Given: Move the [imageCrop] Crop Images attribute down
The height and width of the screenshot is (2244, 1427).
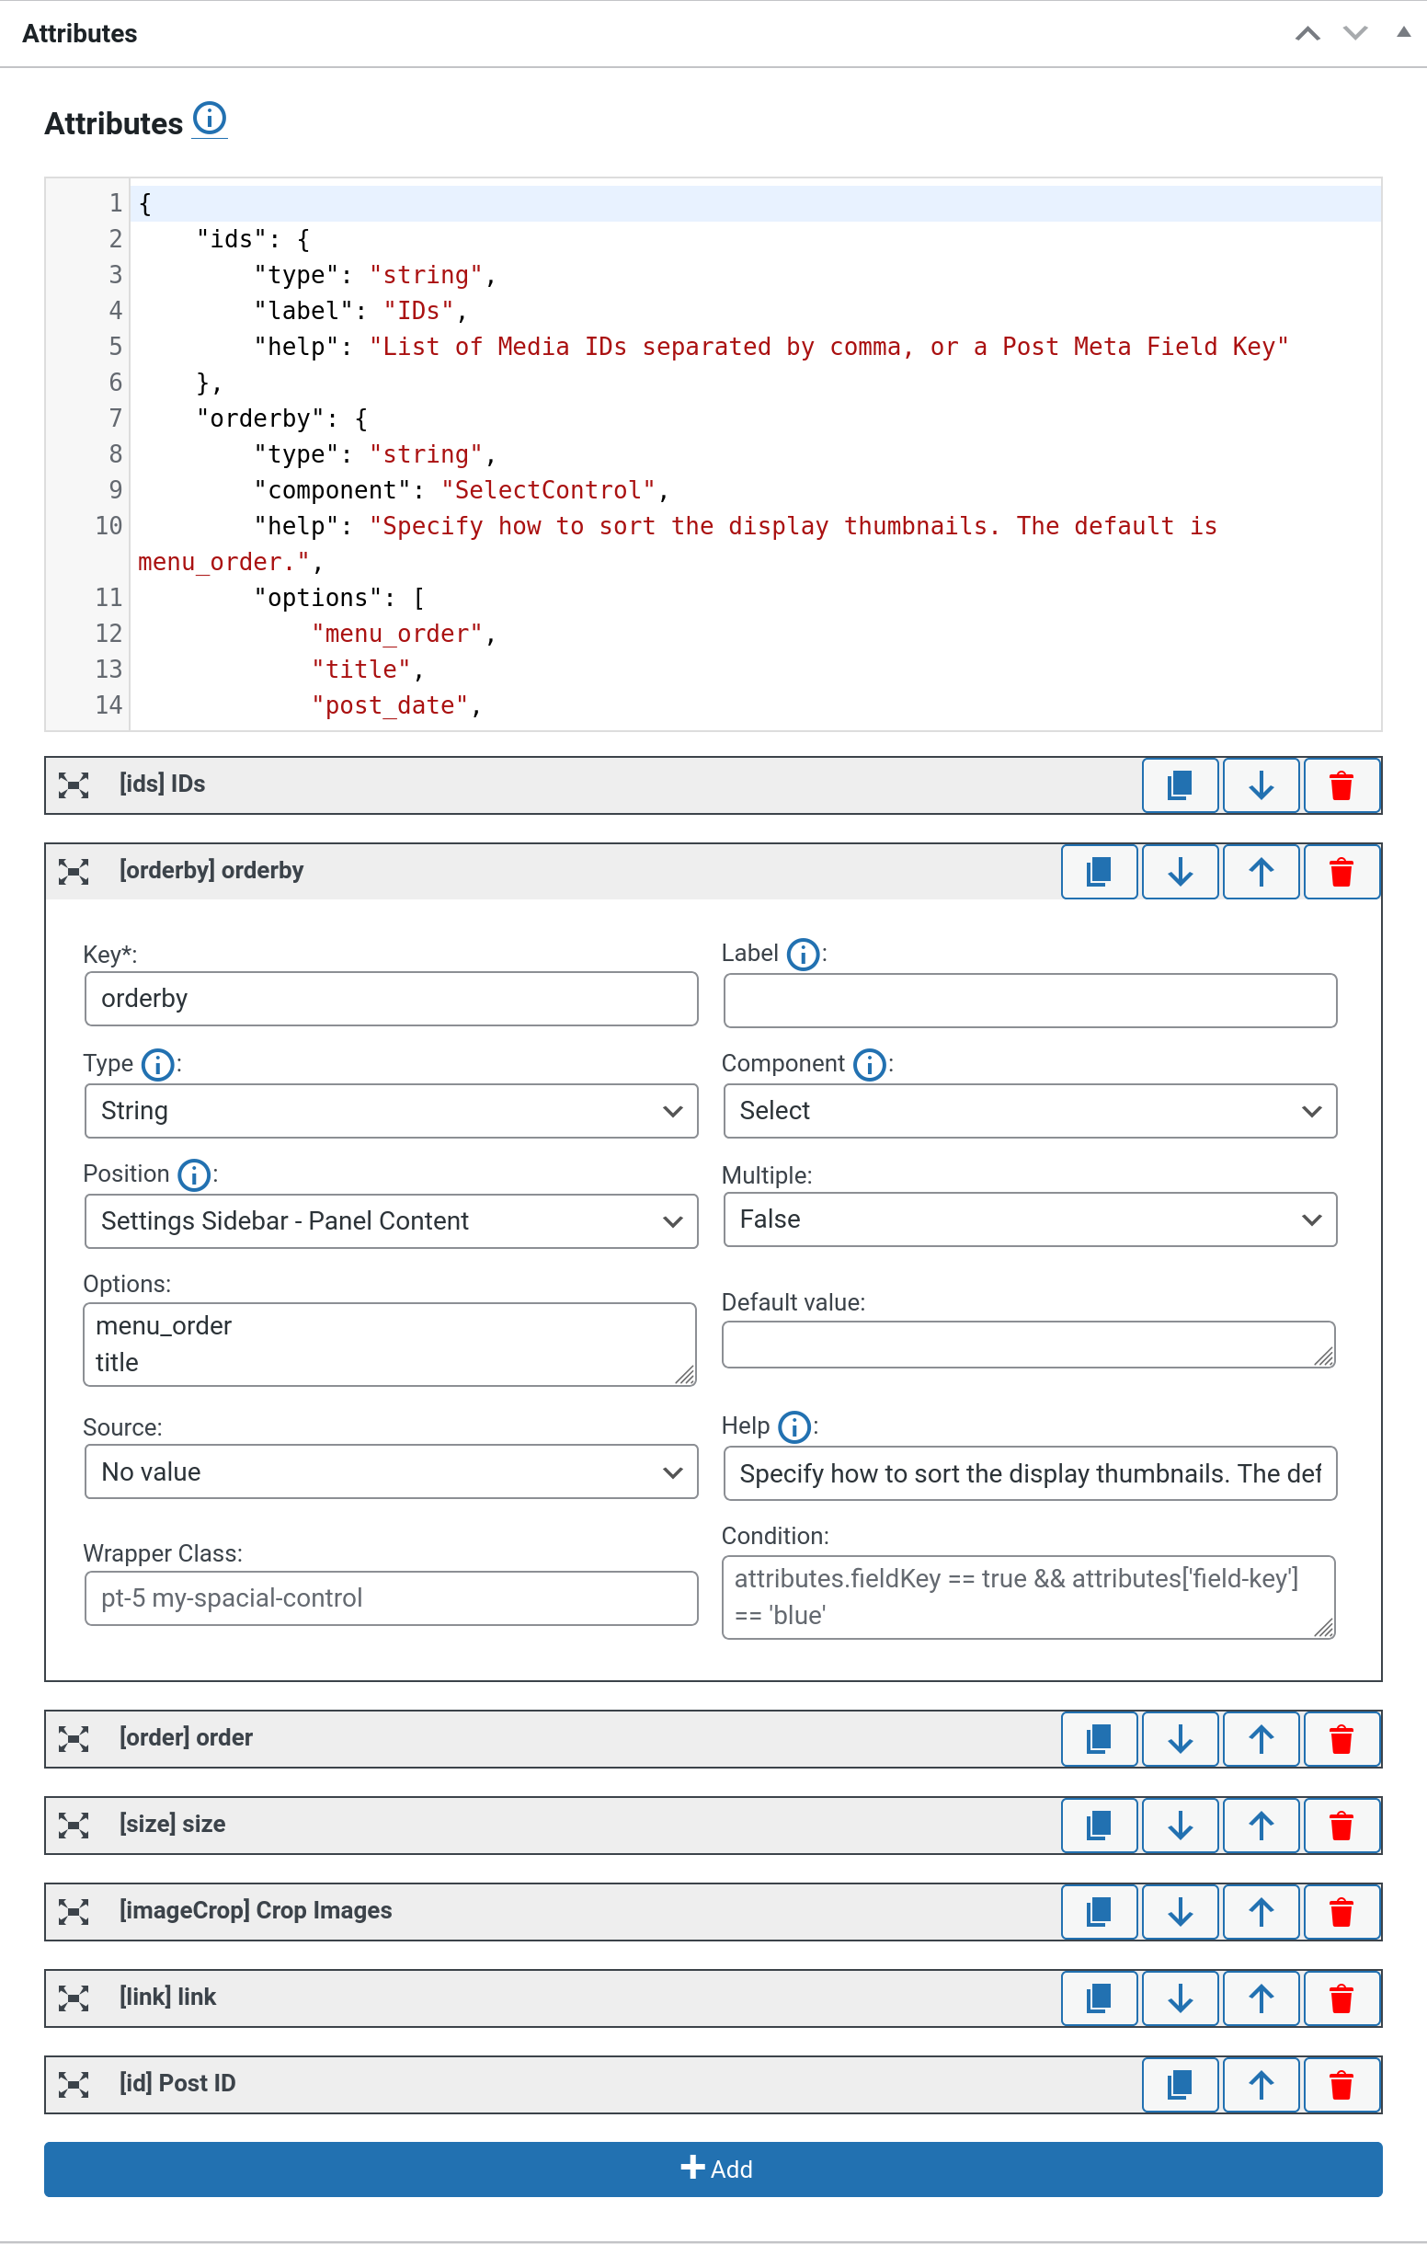Looking at the screenshot, I should click(1181, 1912).
